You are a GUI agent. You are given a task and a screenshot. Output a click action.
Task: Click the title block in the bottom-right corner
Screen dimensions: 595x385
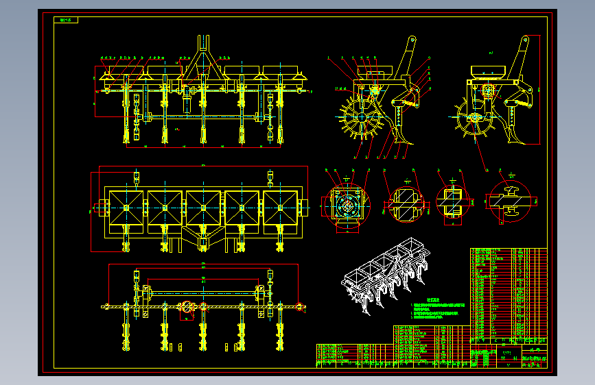click(509, 356)
